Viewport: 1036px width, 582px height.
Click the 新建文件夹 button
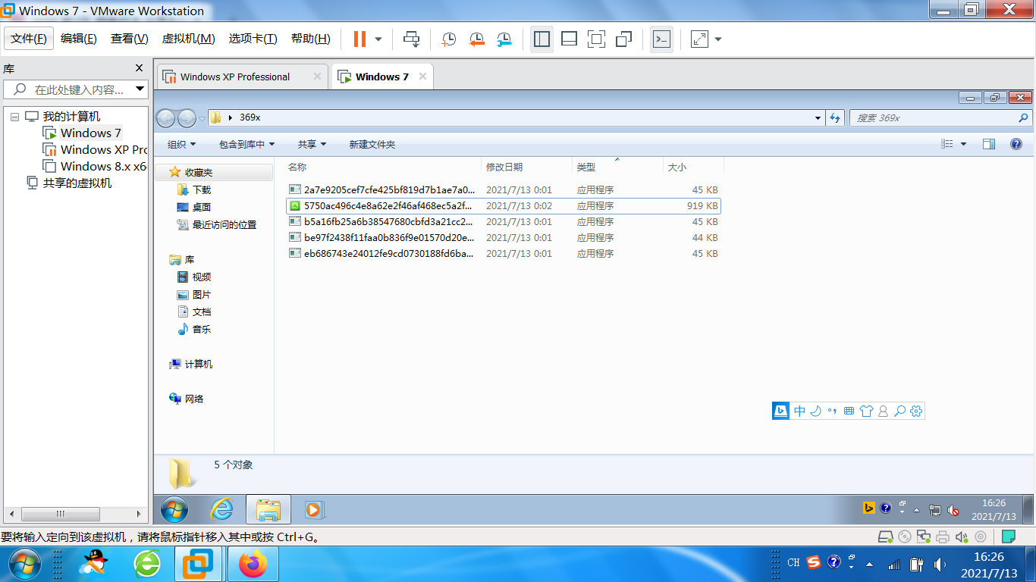point(372,144)
